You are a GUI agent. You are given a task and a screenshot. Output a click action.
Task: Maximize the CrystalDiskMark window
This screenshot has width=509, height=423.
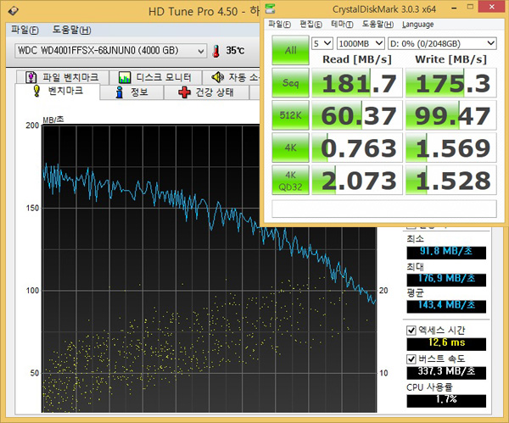coord(470,7)
